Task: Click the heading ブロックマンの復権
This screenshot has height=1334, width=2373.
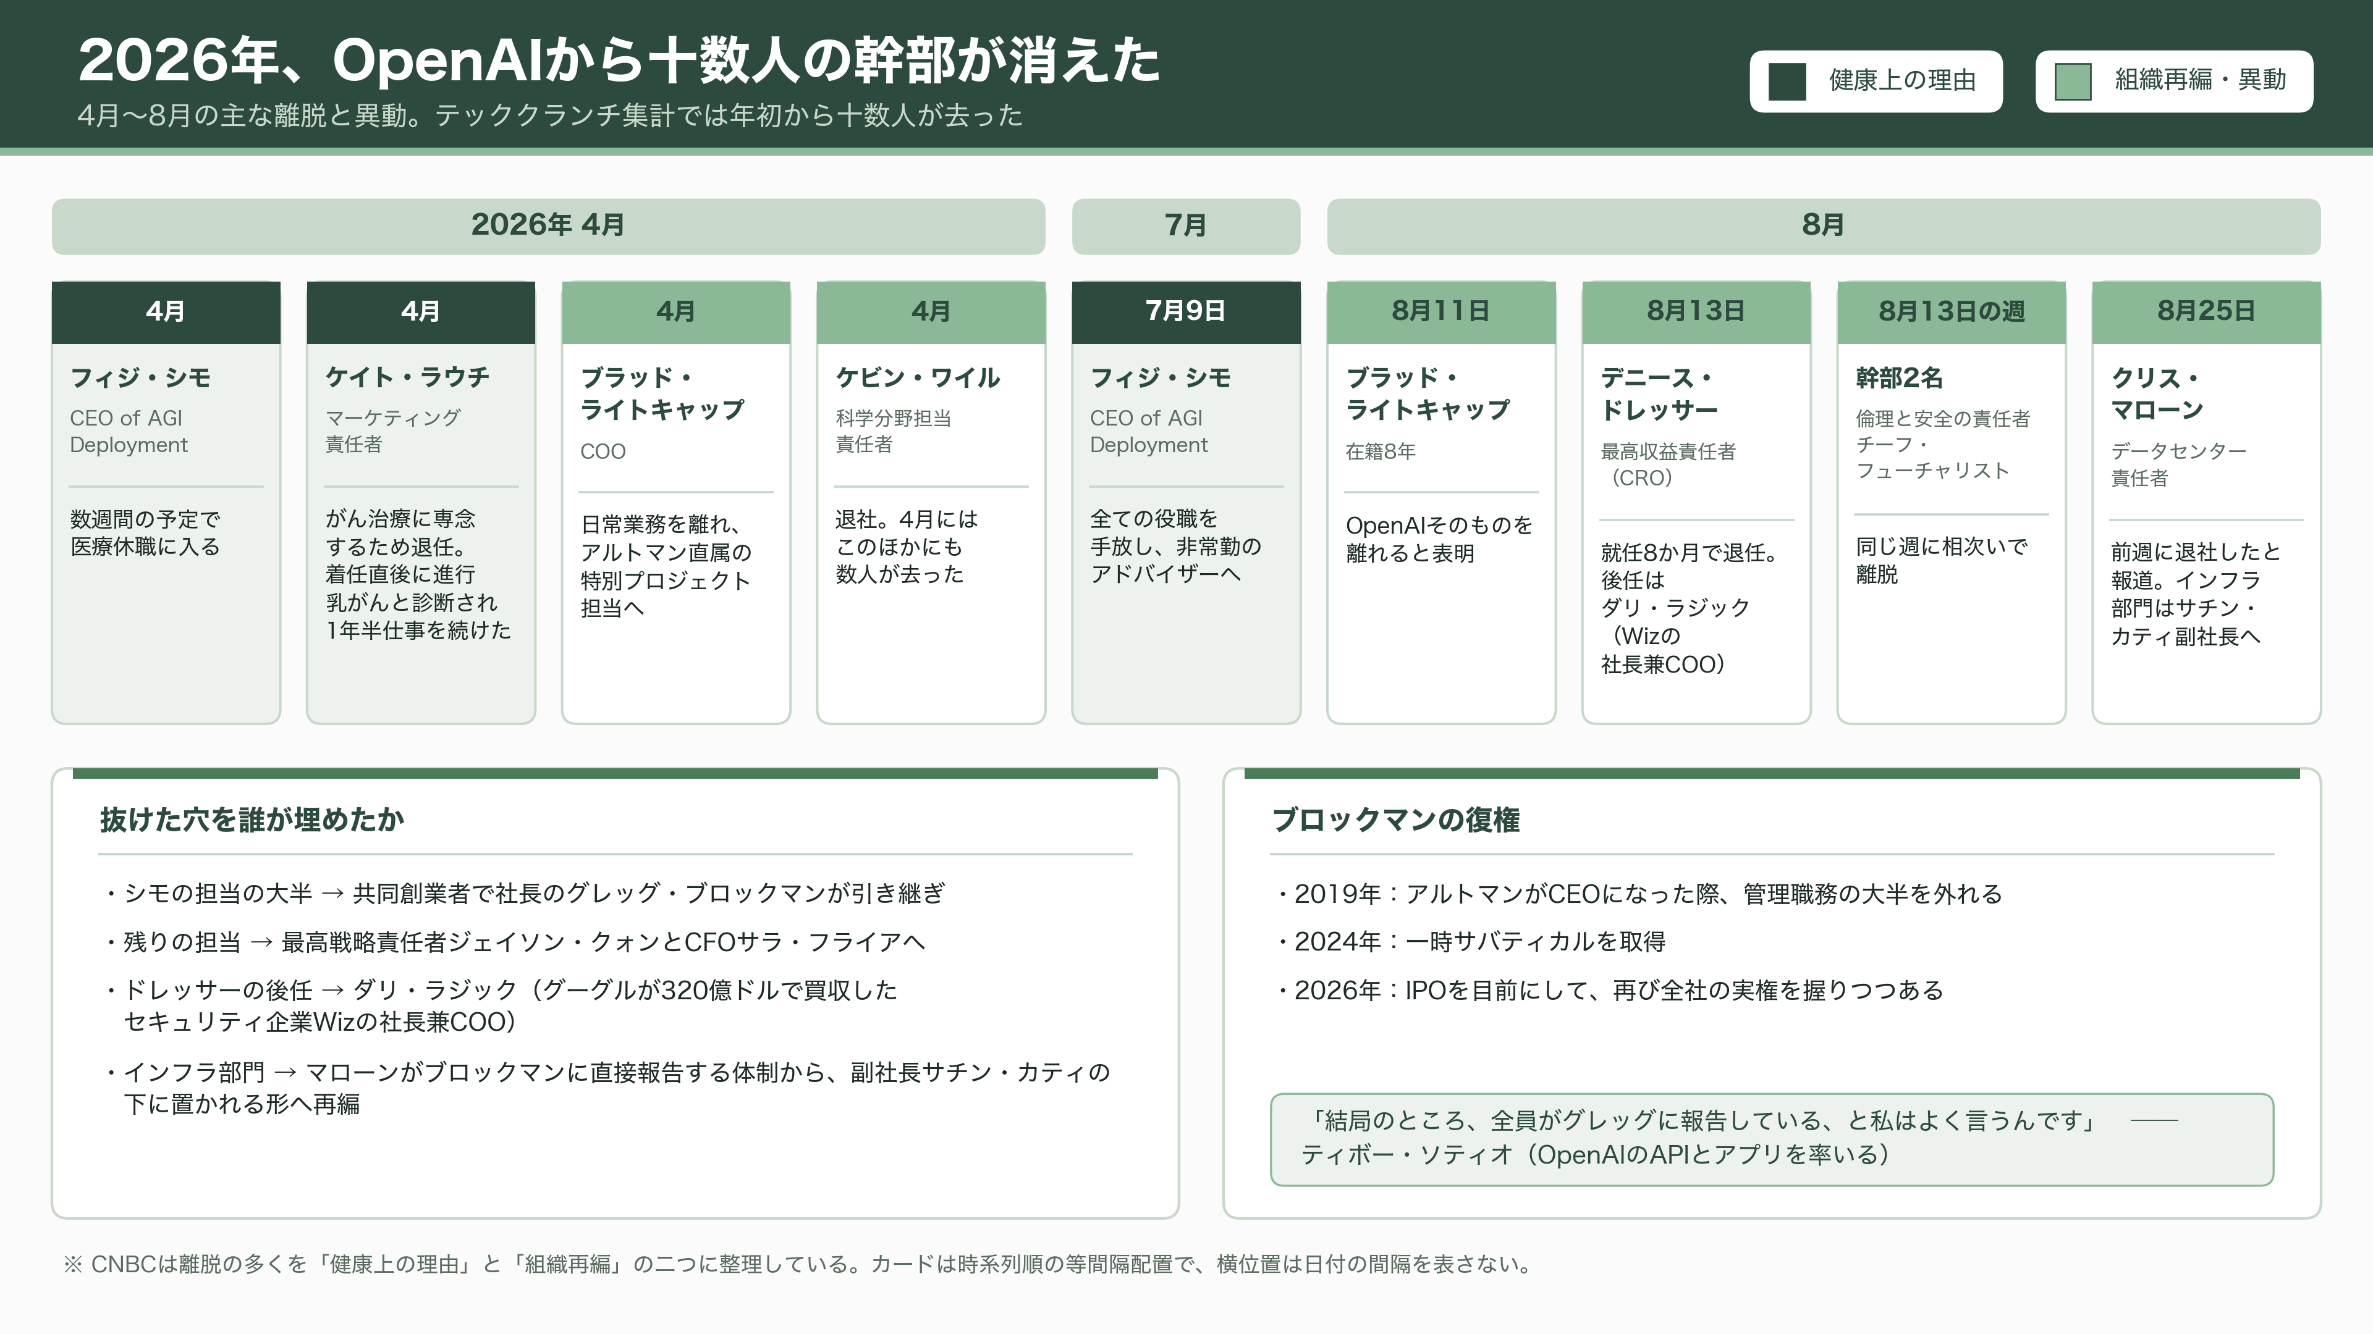Action: (x=1395, y=820)
